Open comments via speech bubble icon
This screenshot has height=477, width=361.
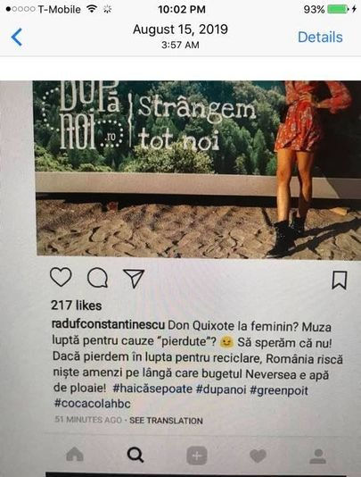pos(97,278)
